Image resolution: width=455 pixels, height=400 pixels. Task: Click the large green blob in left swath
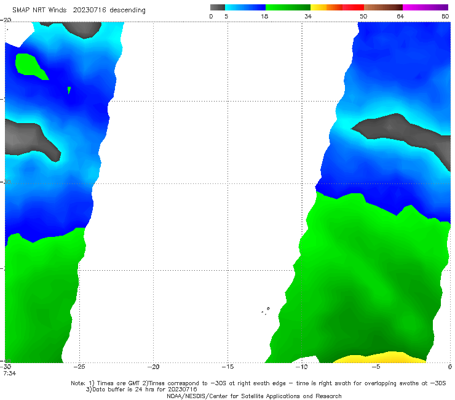pyautogui.click(x=31, y=66)
